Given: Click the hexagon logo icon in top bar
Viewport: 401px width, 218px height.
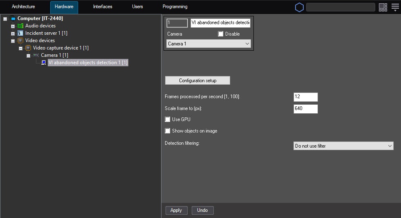Looking at the screenshot, I should point(300,7).
